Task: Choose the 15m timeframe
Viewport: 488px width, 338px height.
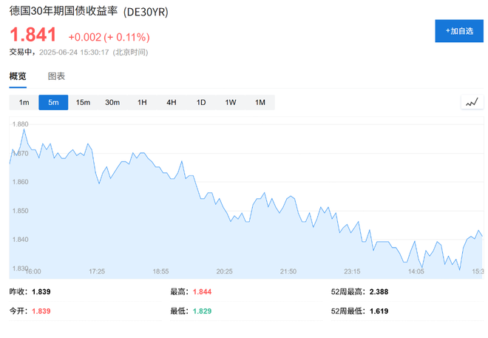Action: 83,102
